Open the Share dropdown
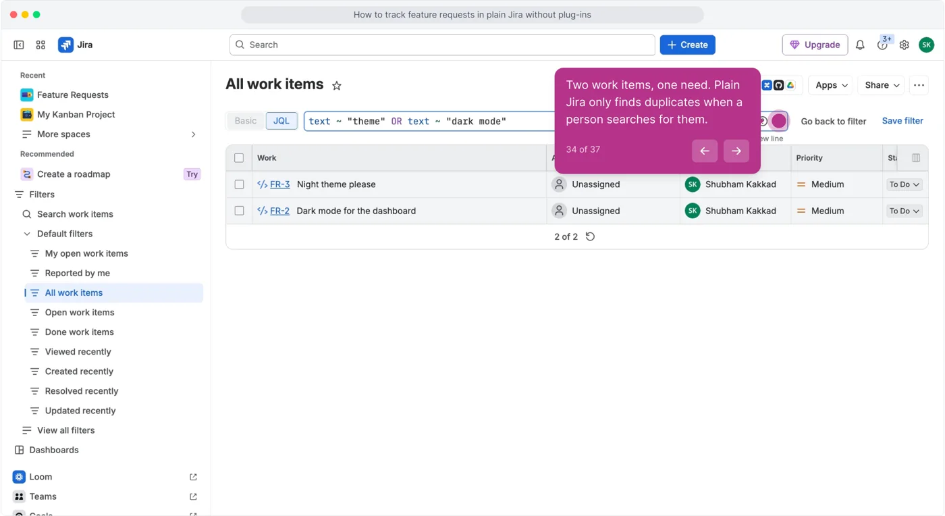 point(882,85)
